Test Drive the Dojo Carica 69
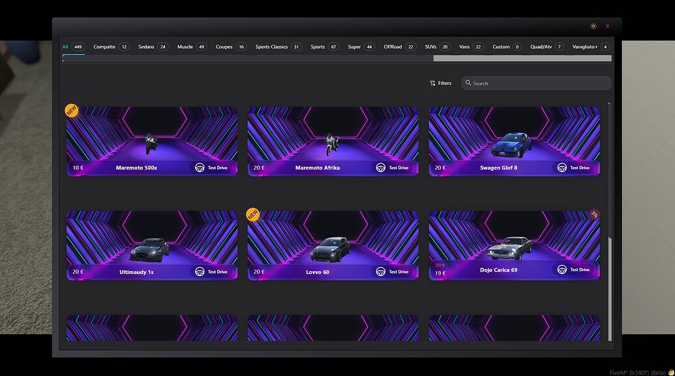The height and width of the screenshot is (376, 675). [x=575, y=270]
